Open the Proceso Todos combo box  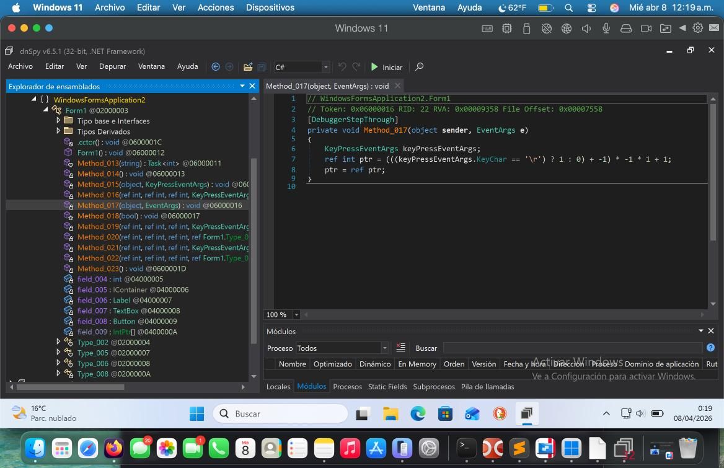[342, 348]
